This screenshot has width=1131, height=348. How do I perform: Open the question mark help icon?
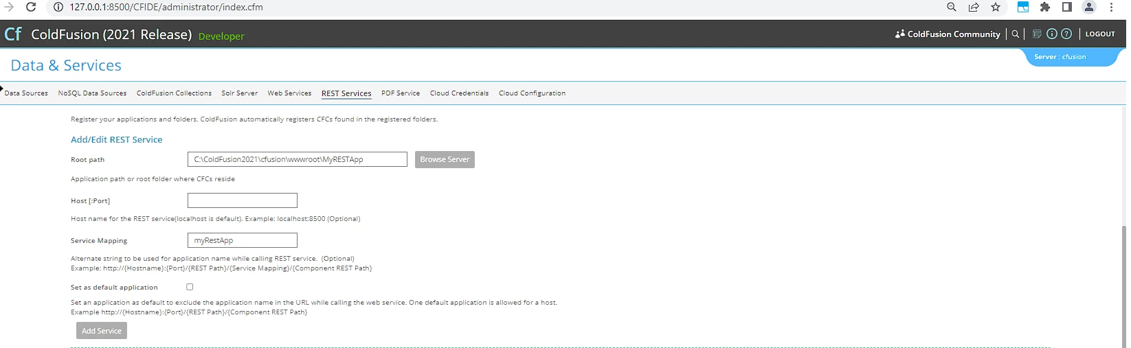tap(1066, 34)
